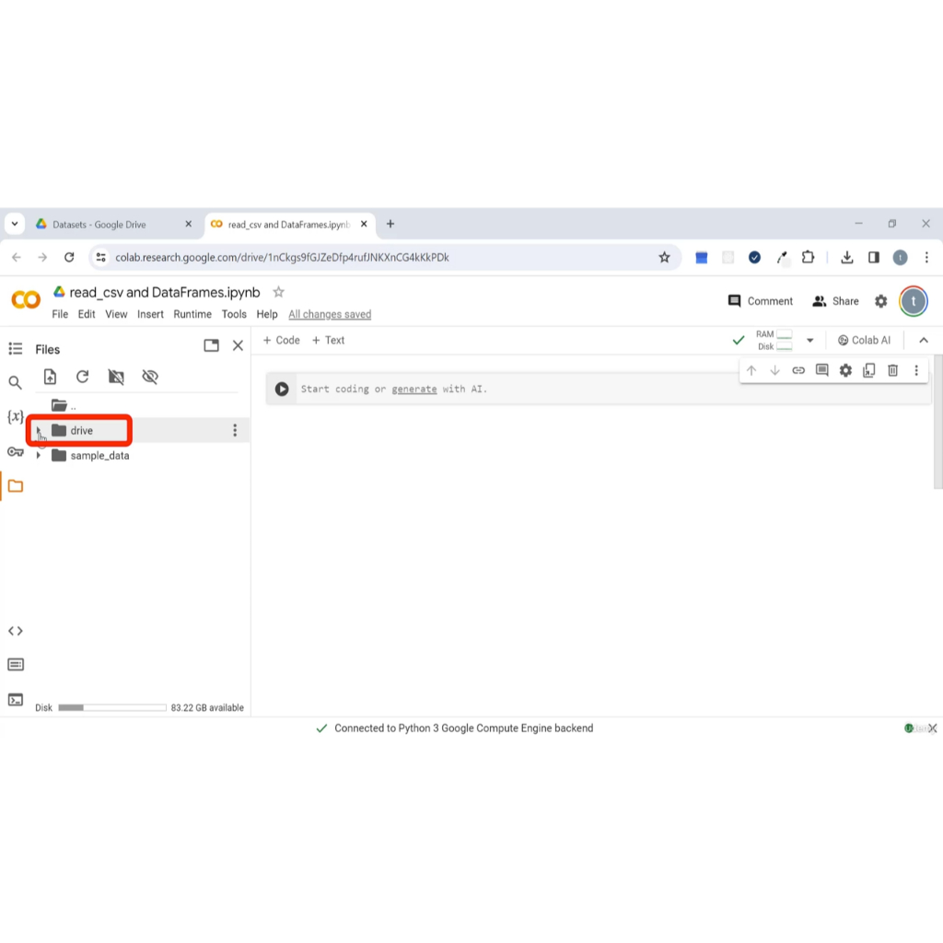The image size is (943, 943).
Task: Open new browser tab
Action: click(390, 224)
